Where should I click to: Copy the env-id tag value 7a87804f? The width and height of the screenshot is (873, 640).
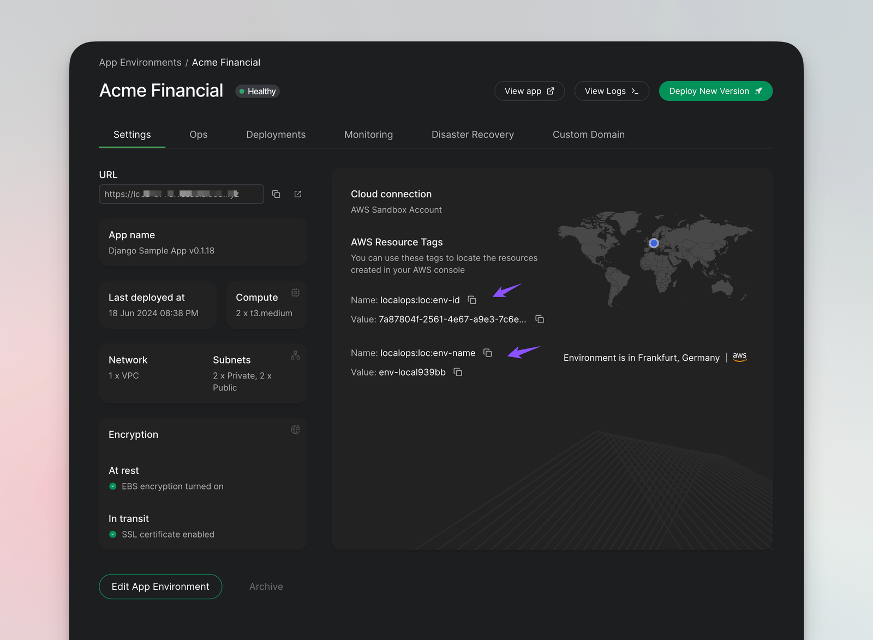pos(540,319)
